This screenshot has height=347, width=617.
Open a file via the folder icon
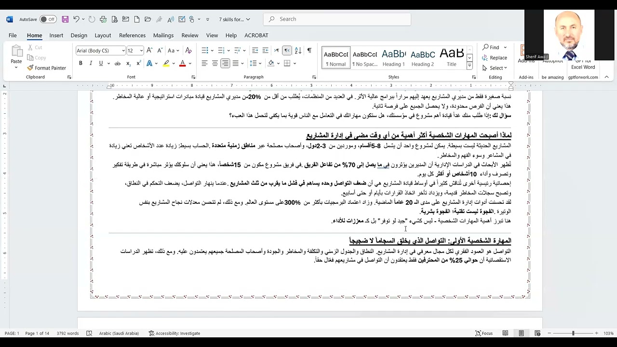[x=148, y=19]
